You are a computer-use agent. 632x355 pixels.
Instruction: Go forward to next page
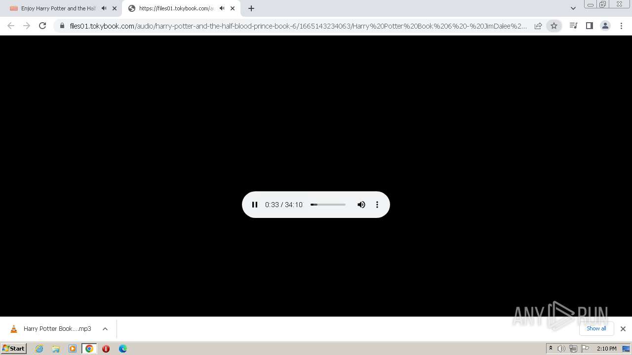(x=27, y=26)
